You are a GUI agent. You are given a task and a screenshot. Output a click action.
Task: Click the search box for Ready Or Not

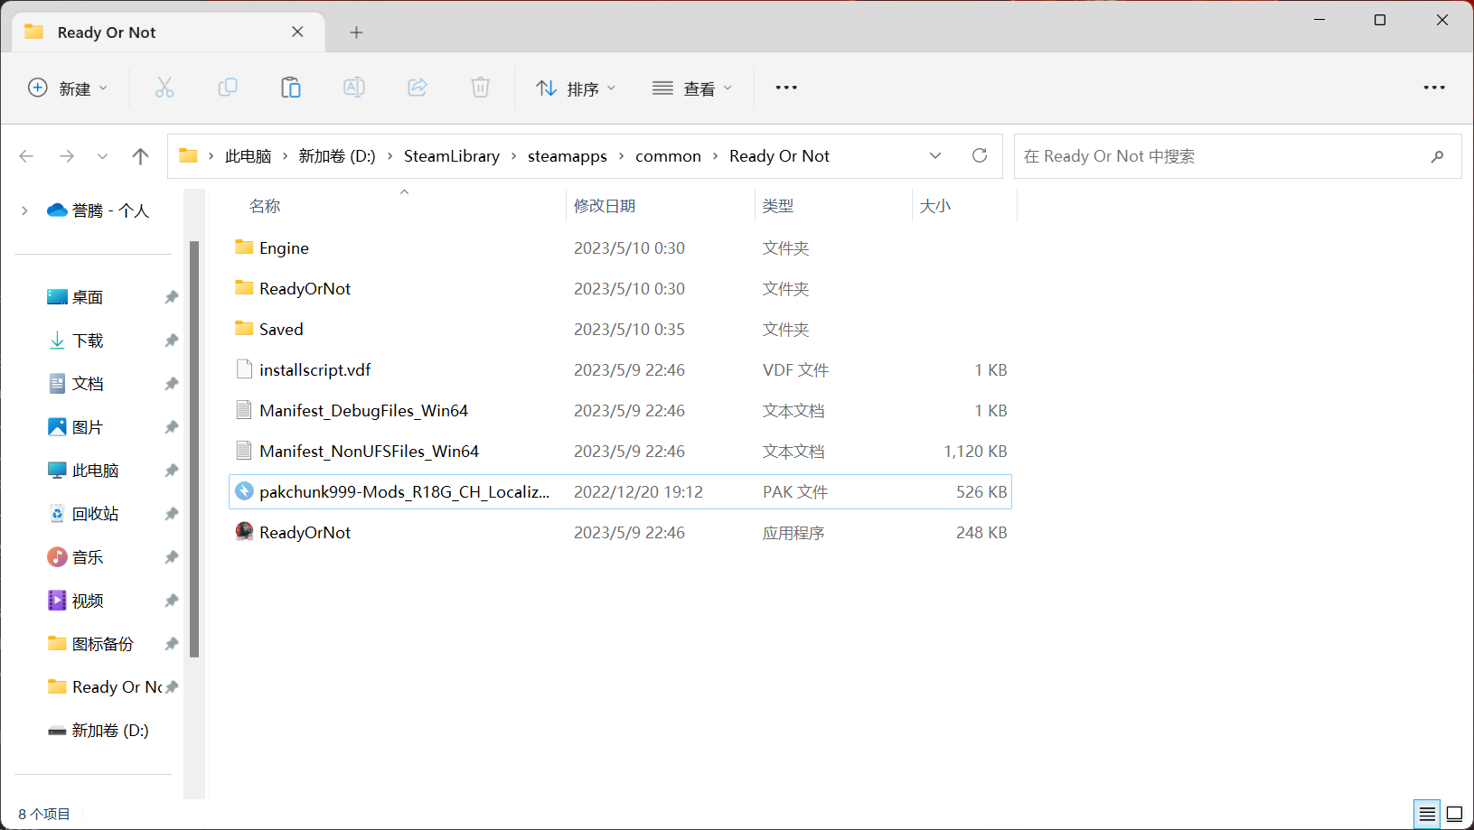click(1237, 156)
